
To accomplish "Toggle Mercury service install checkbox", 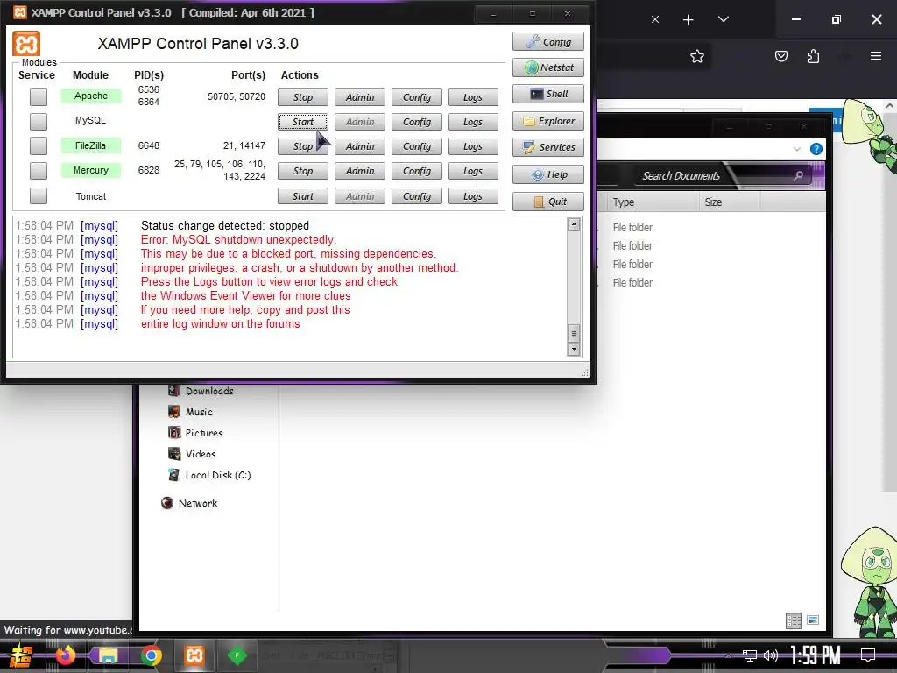I will [39, 171].
